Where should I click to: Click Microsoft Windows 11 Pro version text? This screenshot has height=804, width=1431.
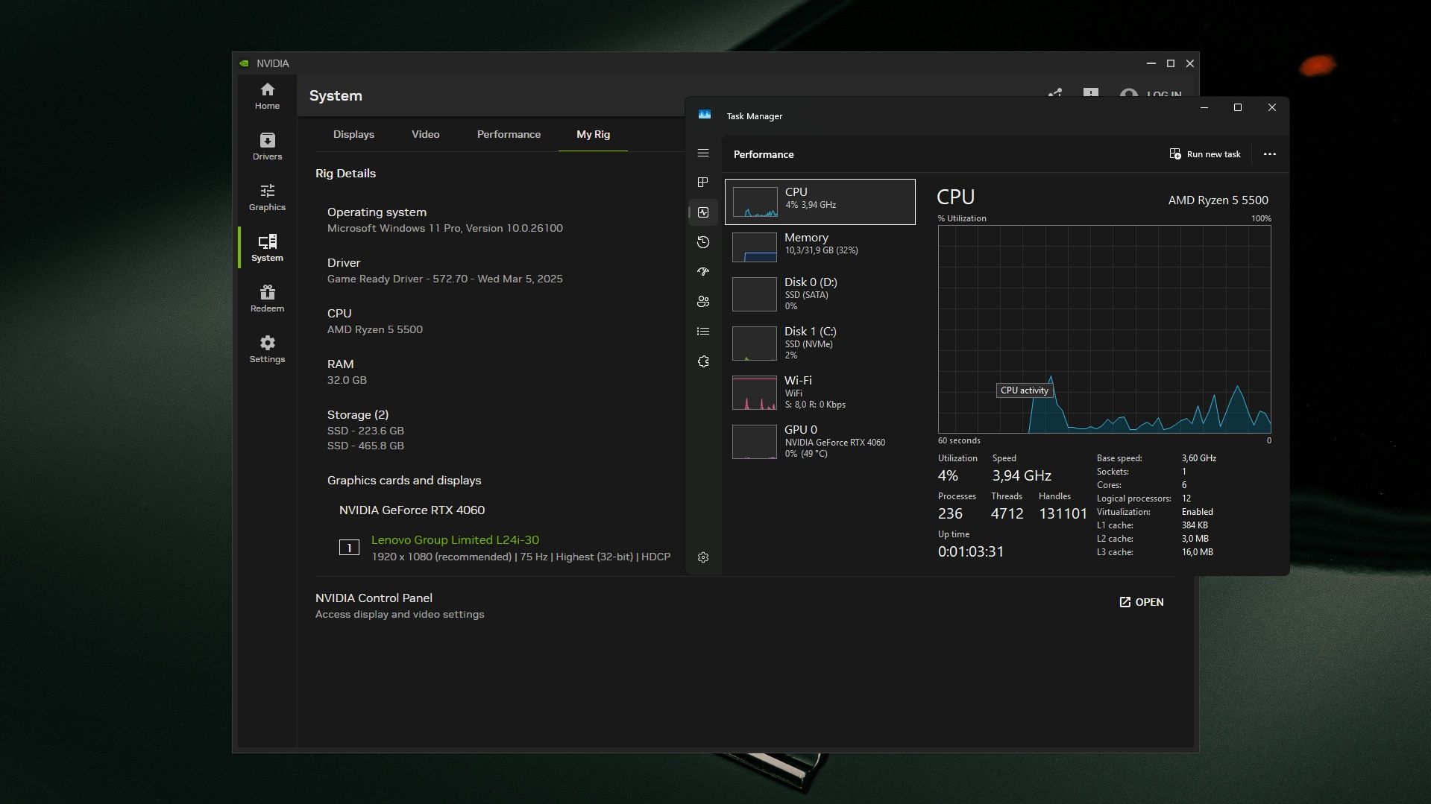click(x=444, y=228)
